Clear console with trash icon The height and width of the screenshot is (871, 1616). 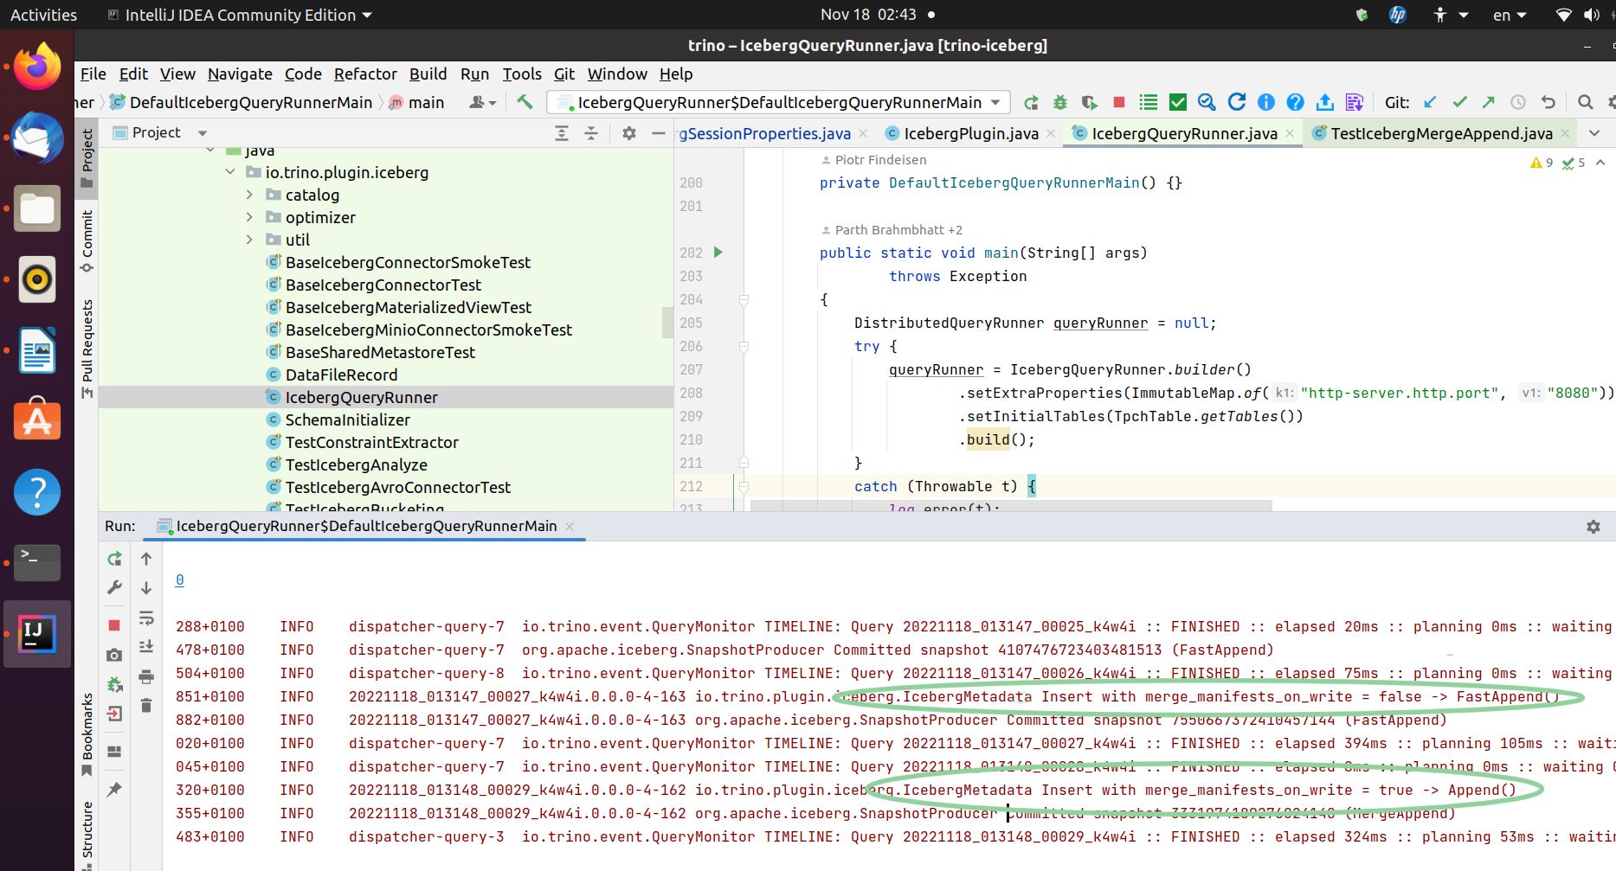tap(146, 706)
